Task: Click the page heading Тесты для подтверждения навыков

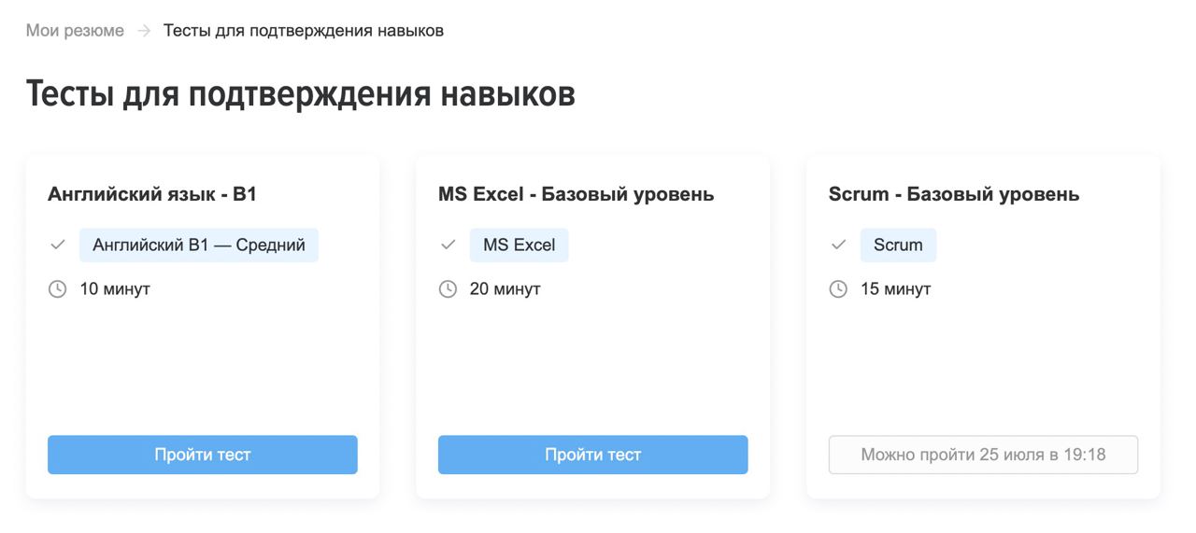Action: pos(301,94)
